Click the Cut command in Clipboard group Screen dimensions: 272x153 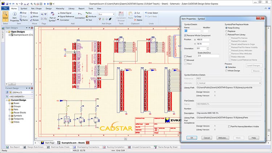point(137,13)
